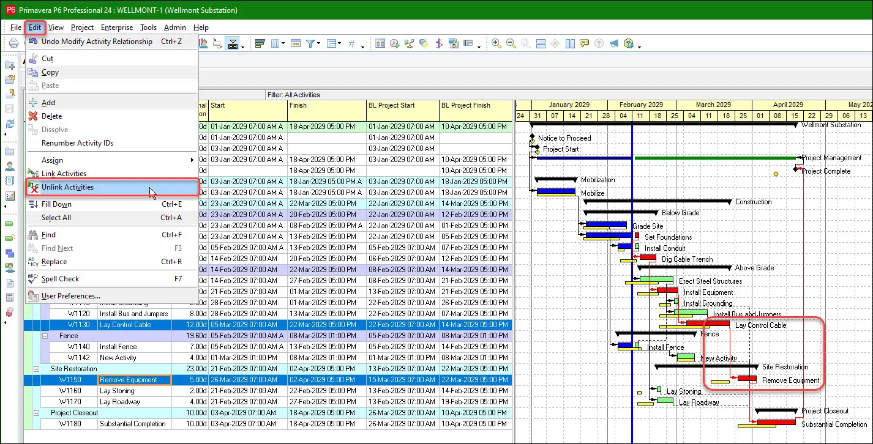Open User Preferences dialog
873x444 pixels.
coord(112,296)
